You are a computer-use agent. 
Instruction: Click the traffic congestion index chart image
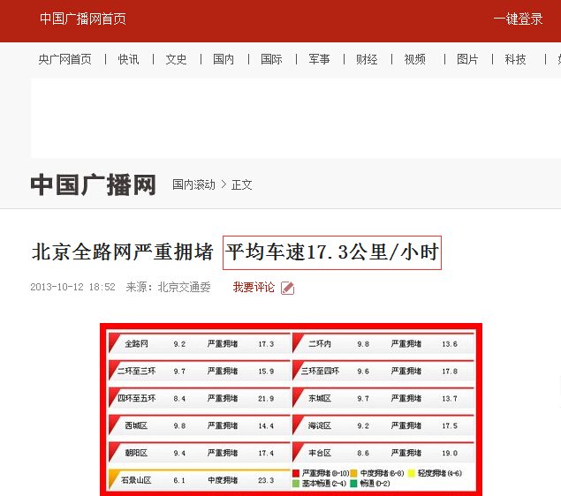291,410
